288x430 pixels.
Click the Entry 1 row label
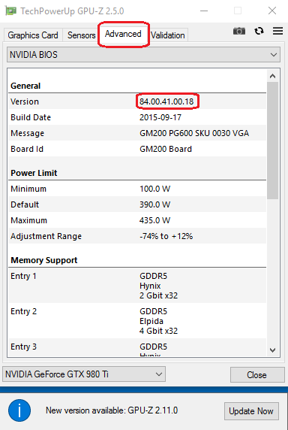point(23,276)
